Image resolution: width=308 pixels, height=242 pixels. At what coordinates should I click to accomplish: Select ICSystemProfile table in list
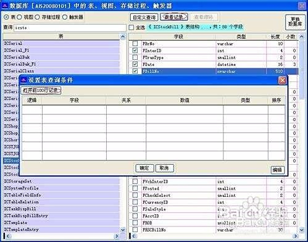tap(61, 188)
